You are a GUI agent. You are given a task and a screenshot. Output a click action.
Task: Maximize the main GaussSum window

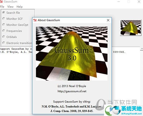(129, 2)
